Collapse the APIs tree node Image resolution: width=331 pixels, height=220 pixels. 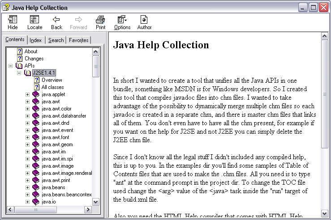pyautogui.click(x=10, y=66)
